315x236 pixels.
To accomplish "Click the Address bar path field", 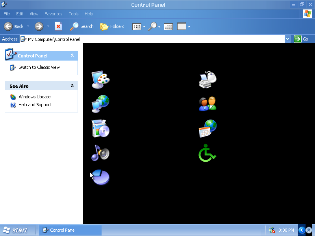I will (152, 39).
